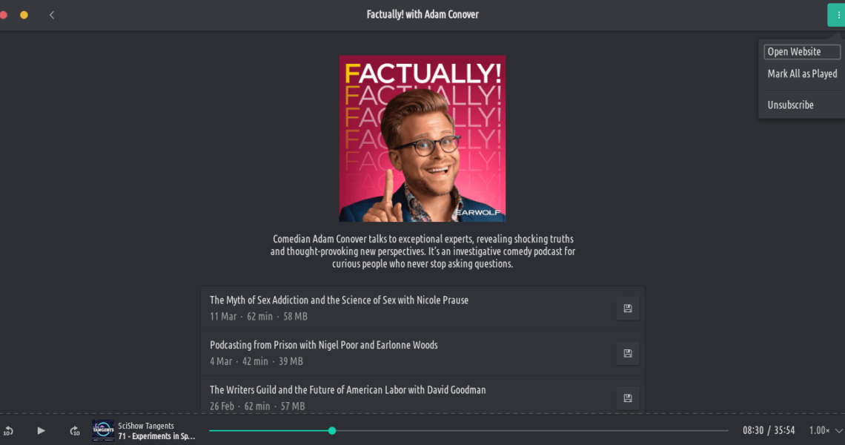Rewind playback by 10 seconds
Viewport: 845px width, 445px height.
pyautogui.click(x=8, y=430)
